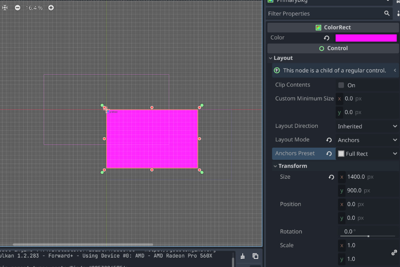The width and height of the screenshot is (400, 267).
Task: Click the Rotation slider handle
Action: tap(368, 236)
